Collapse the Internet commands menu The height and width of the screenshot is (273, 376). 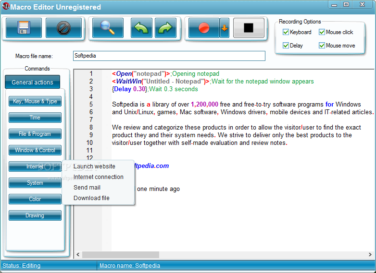click(x=35, y=166)
